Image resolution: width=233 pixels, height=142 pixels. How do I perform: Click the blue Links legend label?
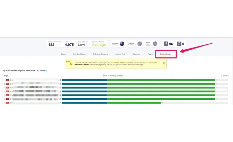105,76
